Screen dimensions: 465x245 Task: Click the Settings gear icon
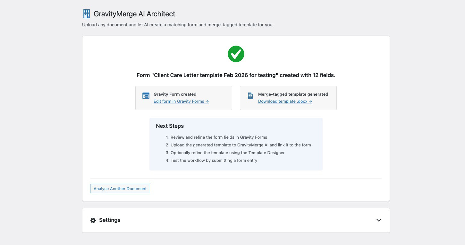(x=93, y=220)
